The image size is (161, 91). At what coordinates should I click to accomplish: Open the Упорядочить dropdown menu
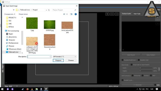10,14
